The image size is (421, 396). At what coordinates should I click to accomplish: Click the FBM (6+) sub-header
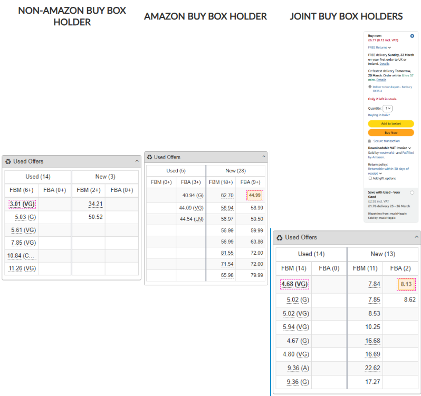22,190
